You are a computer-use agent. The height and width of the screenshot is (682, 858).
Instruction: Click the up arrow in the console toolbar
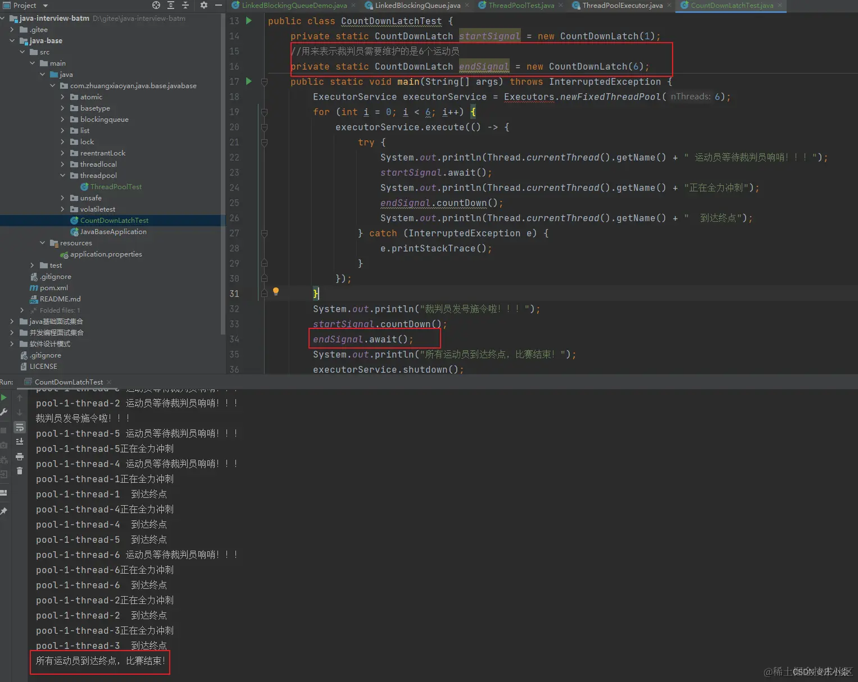20,397
